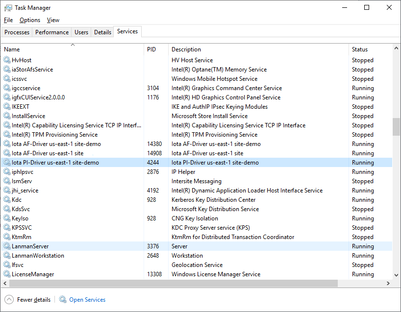Click the vertical scrollbar thumb
Image resolution: width=401 pixels, height=312 pixels.
point(397,127)
